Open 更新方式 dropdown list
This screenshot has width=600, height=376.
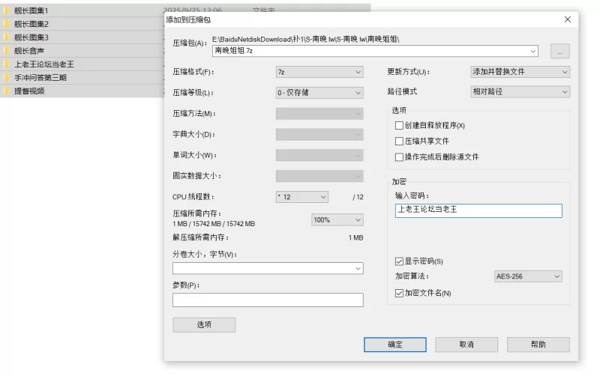[519, 72]
